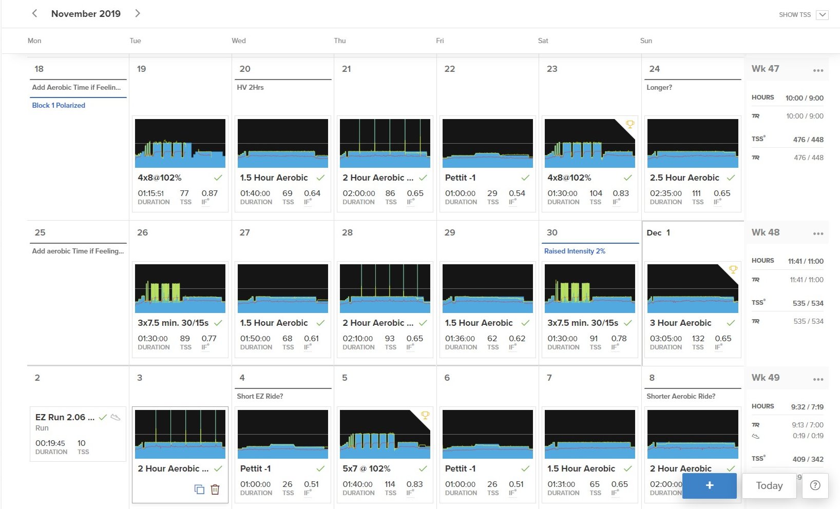Open the help question mark icon
The image size is (840, 509).
tap(815, 485)
